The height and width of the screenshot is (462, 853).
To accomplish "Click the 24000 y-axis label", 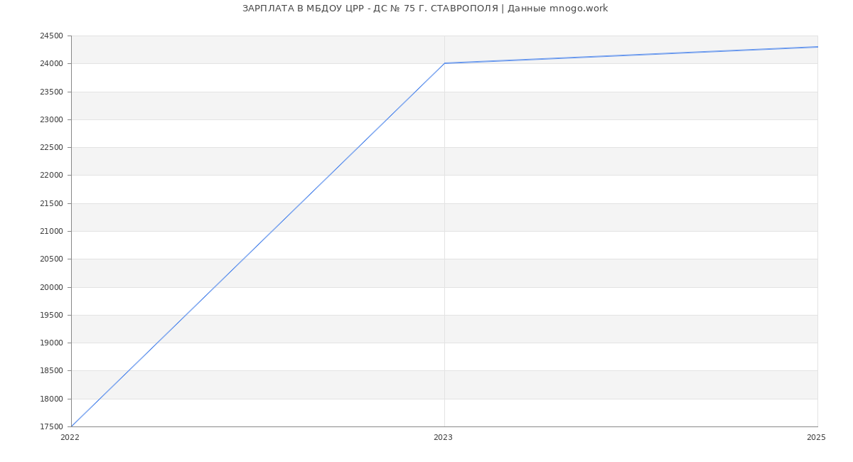I will [52, 64].
